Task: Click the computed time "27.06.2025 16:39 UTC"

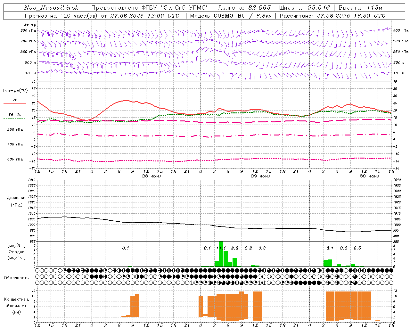Action: click(351, 16)
